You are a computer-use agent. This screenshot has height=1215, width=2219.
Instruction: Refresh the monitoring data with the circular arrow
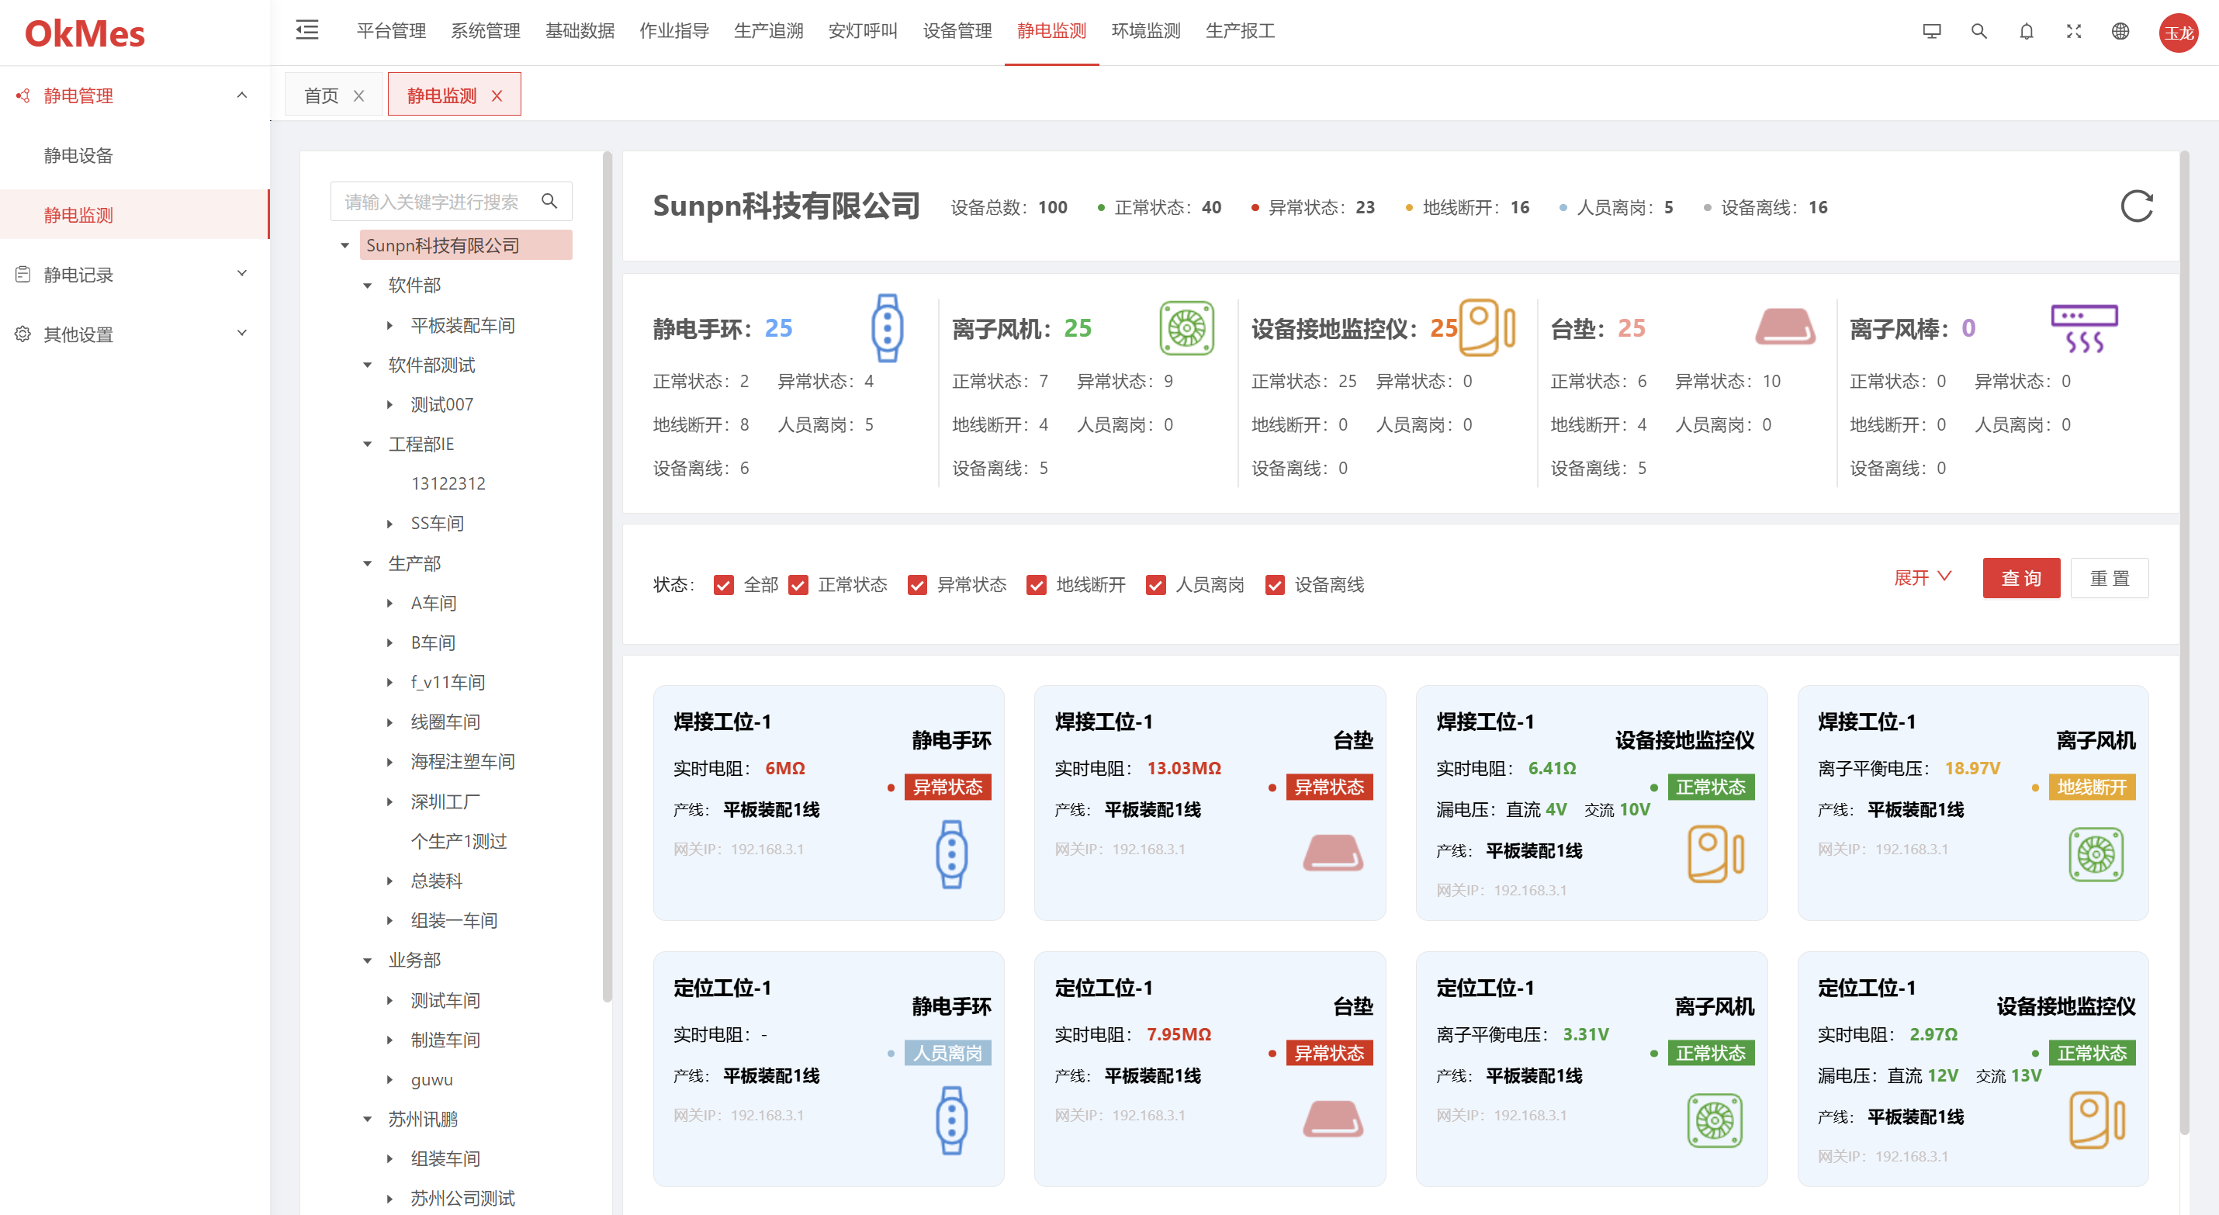tap(2136, 207)
